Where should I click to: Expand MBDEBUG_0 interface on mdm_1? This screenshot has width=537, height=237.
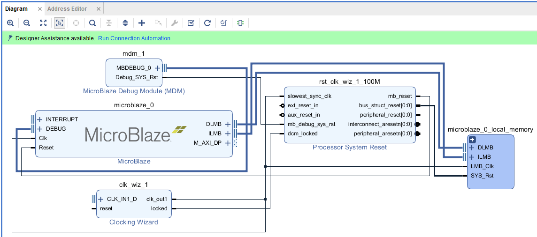158,68
